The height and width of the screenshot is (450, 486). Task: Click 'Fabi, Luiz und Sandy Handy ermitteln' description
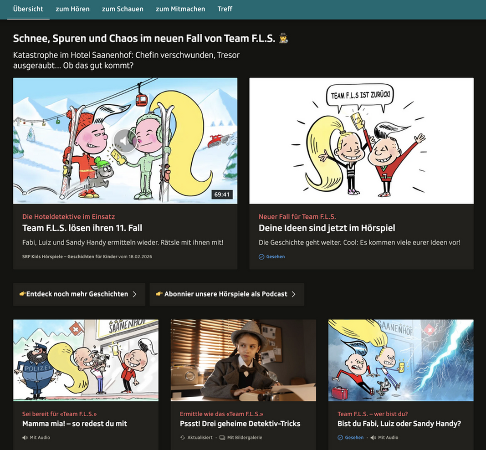(123, 242)
